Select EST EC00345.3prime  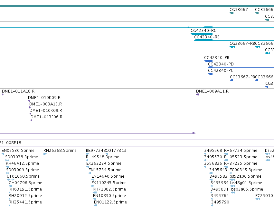[x=246, y=170]
